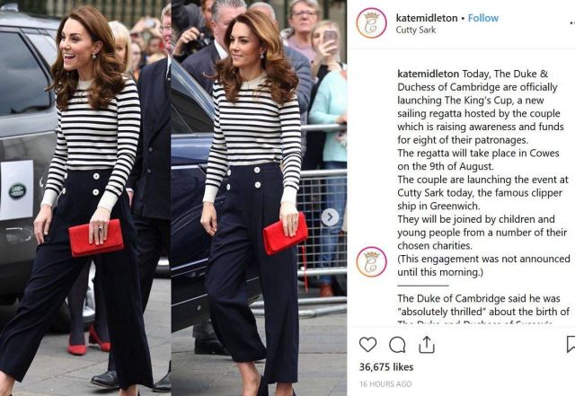The image size is (575, 396).
Task: Click the red shoes in the background
Action: 88,341
